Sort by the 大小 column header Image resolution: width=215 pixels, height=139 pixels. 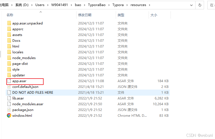click(154, 15)
